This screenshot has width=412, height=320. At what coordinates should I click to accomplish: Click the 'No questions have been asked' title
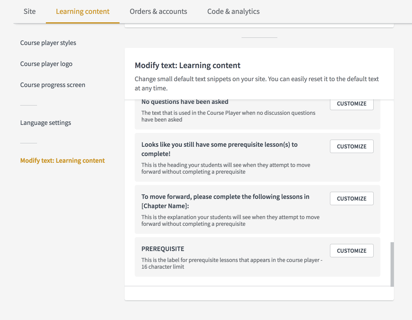point(185,102)
